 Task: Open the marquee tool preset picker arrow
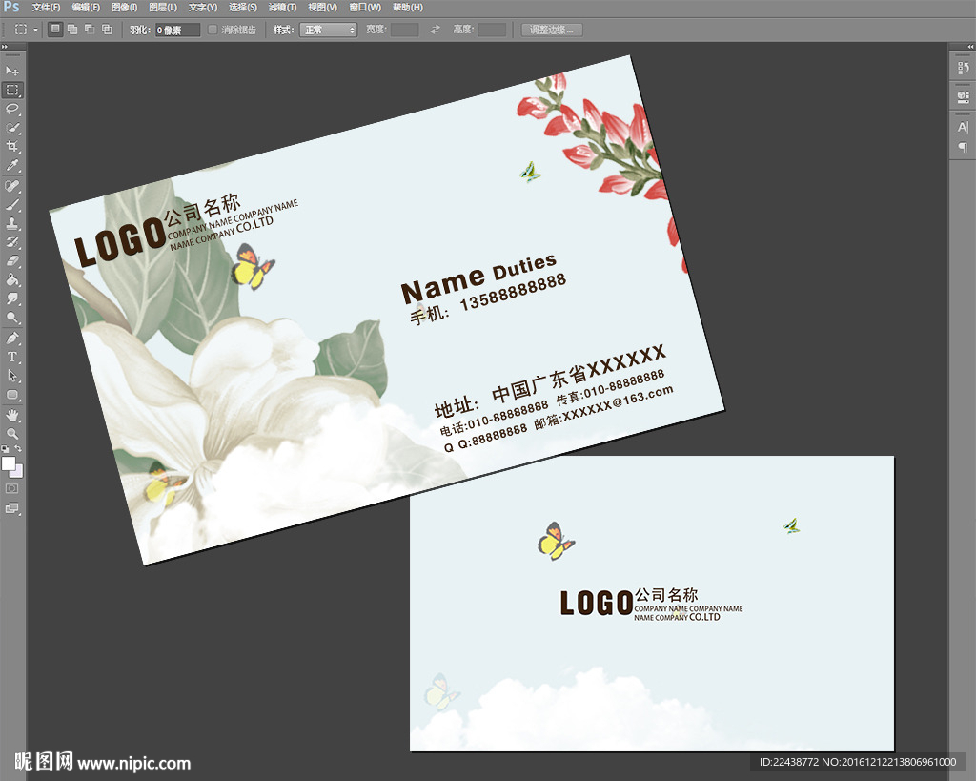coord(36,30)
